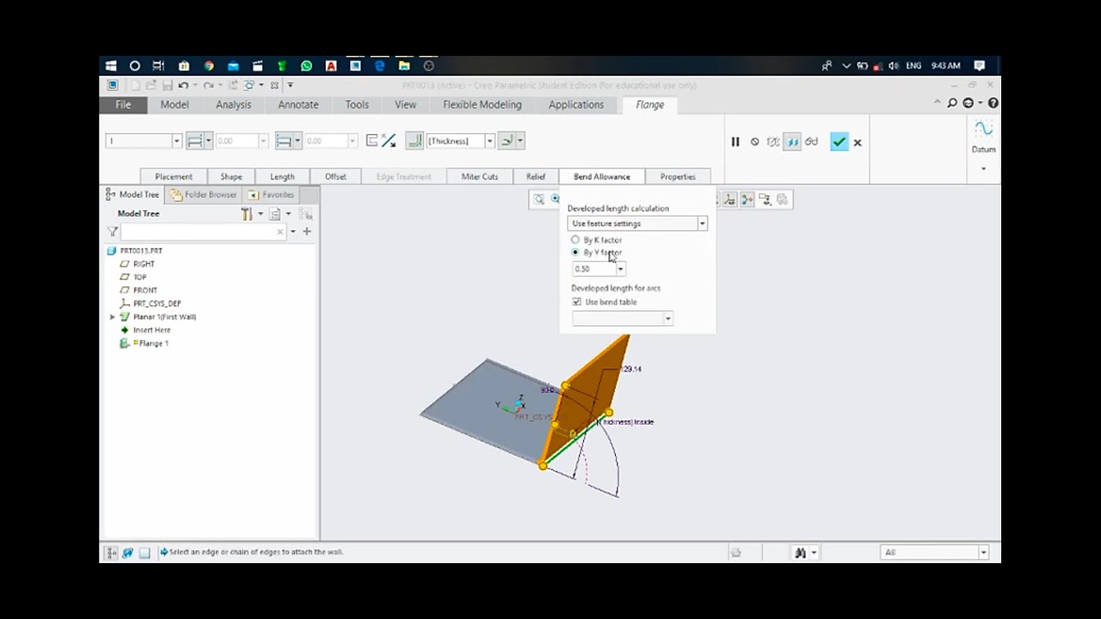
Task: Click the bend location icon
Action: click(507, 141)
